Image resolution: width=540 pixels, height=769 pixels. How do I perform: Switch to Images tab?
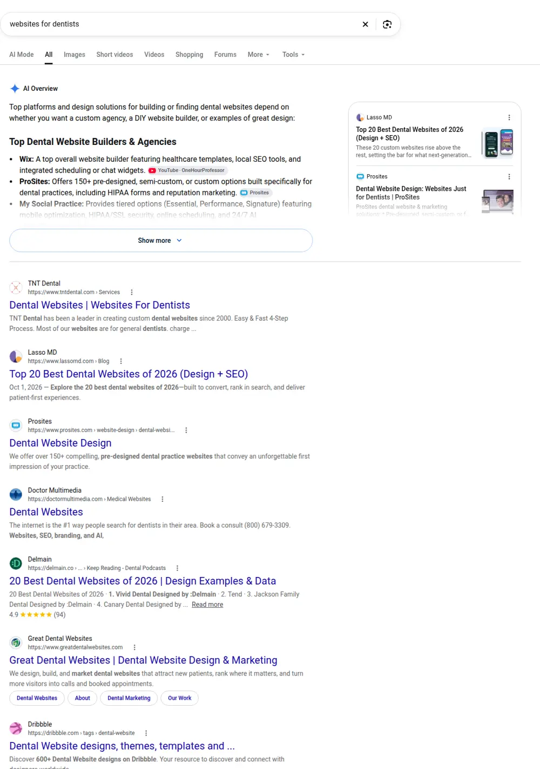(75, 55)
